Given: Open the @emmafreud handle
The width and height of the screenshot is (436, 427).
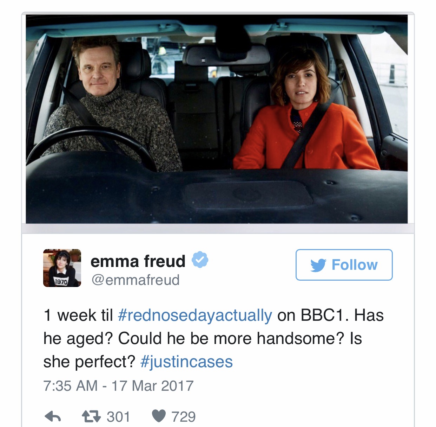Looking at the screenshot, I should (x=135, y=280).
